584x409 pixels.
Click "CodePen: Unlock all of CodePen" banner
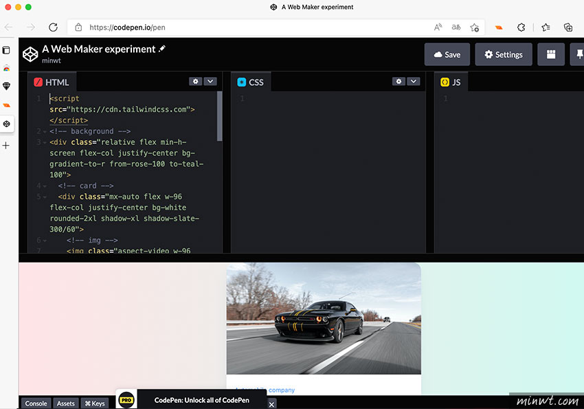click(x=201, y=400)
